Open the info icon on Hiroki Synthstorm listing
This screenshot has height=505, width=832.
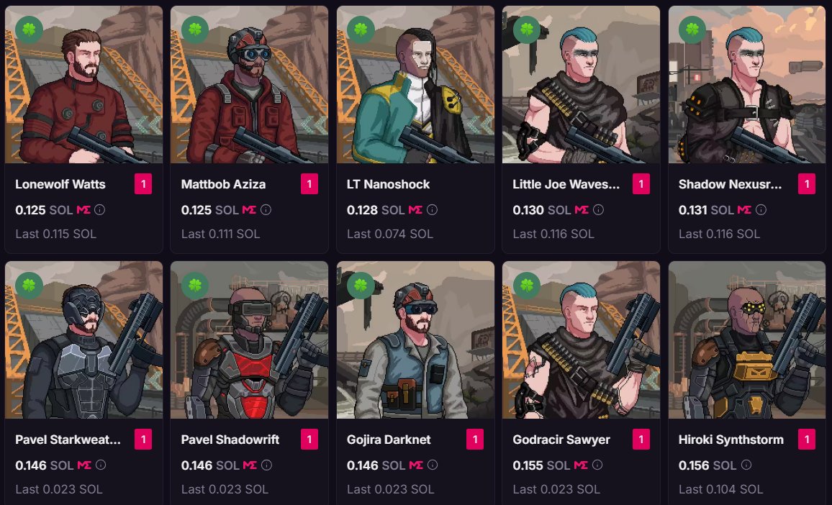pos(746,465)
